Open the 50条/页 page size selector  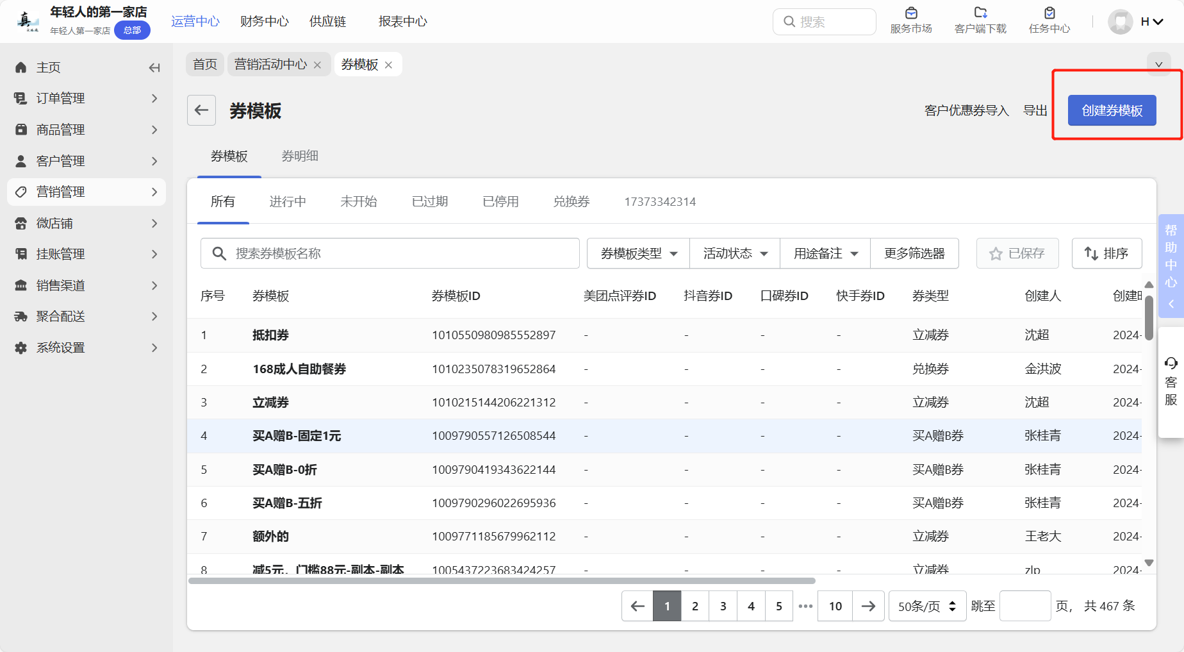[926, 606]
